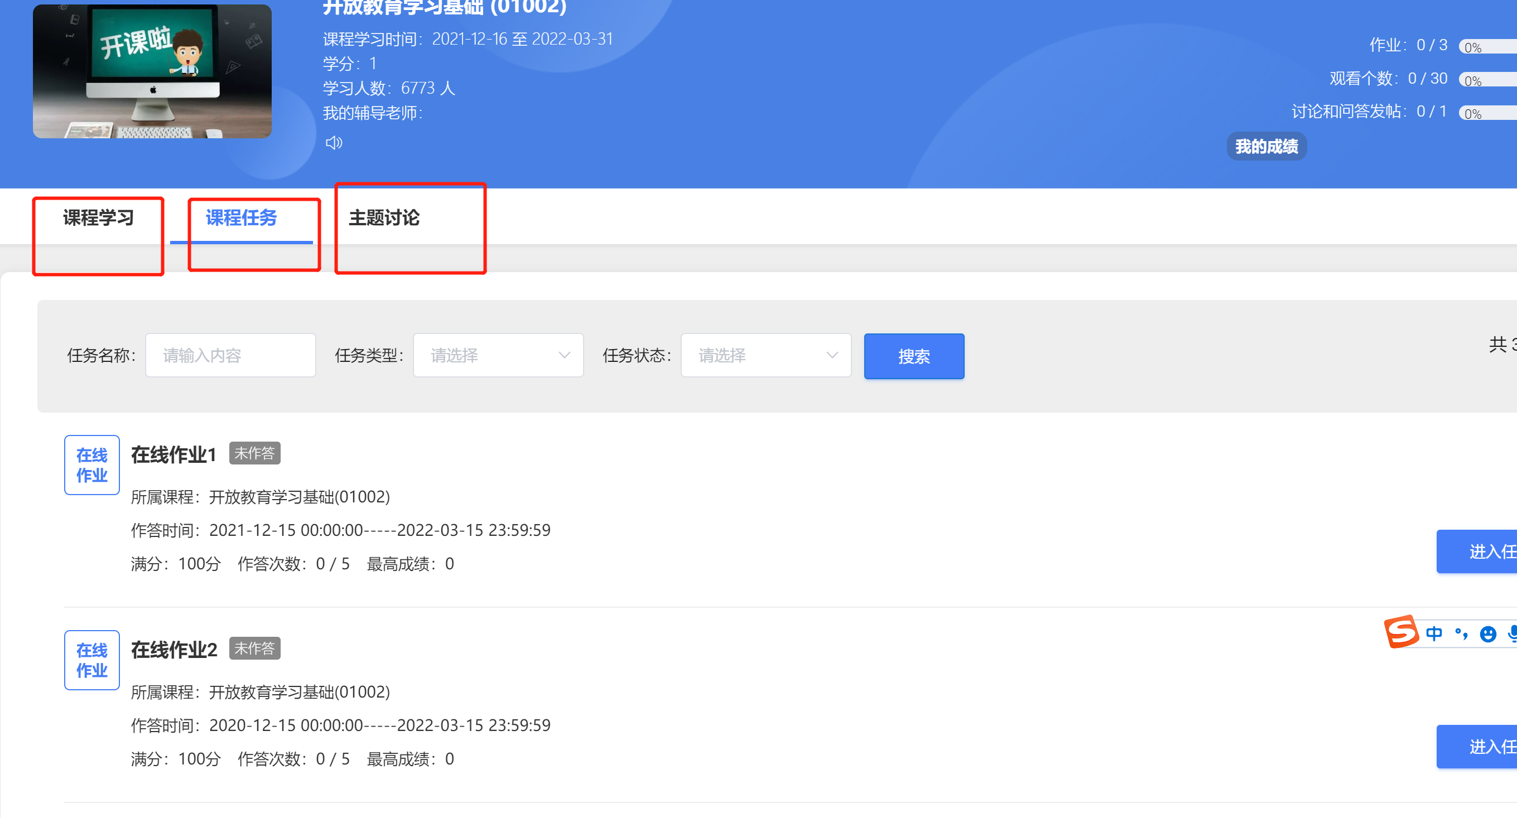Image resolution: width=1517 pixels, height=818 pixels.
Task: Click the speaker announcement icon
Action: [334, 142]
